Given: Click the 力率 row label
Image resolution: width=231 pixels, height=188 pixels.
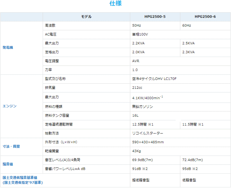Looking at the screenshot, I should click(48, 70).
